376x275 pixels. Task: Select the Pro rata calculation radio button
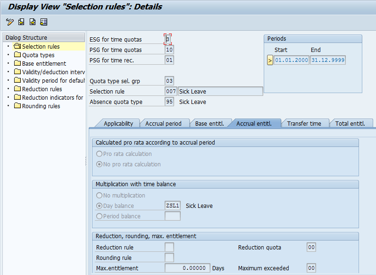point(99,154)
